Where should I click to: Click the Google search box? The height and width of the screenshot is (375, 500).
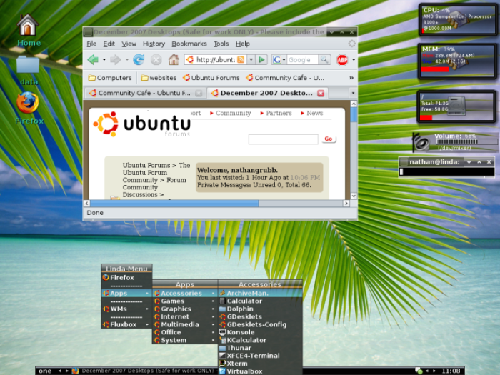coord(302,59)
